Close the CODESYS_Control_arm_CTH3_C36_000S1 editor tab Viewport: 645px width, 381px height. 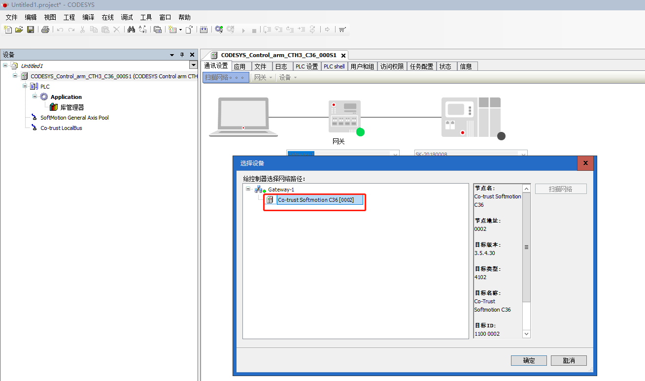(343, 55)
